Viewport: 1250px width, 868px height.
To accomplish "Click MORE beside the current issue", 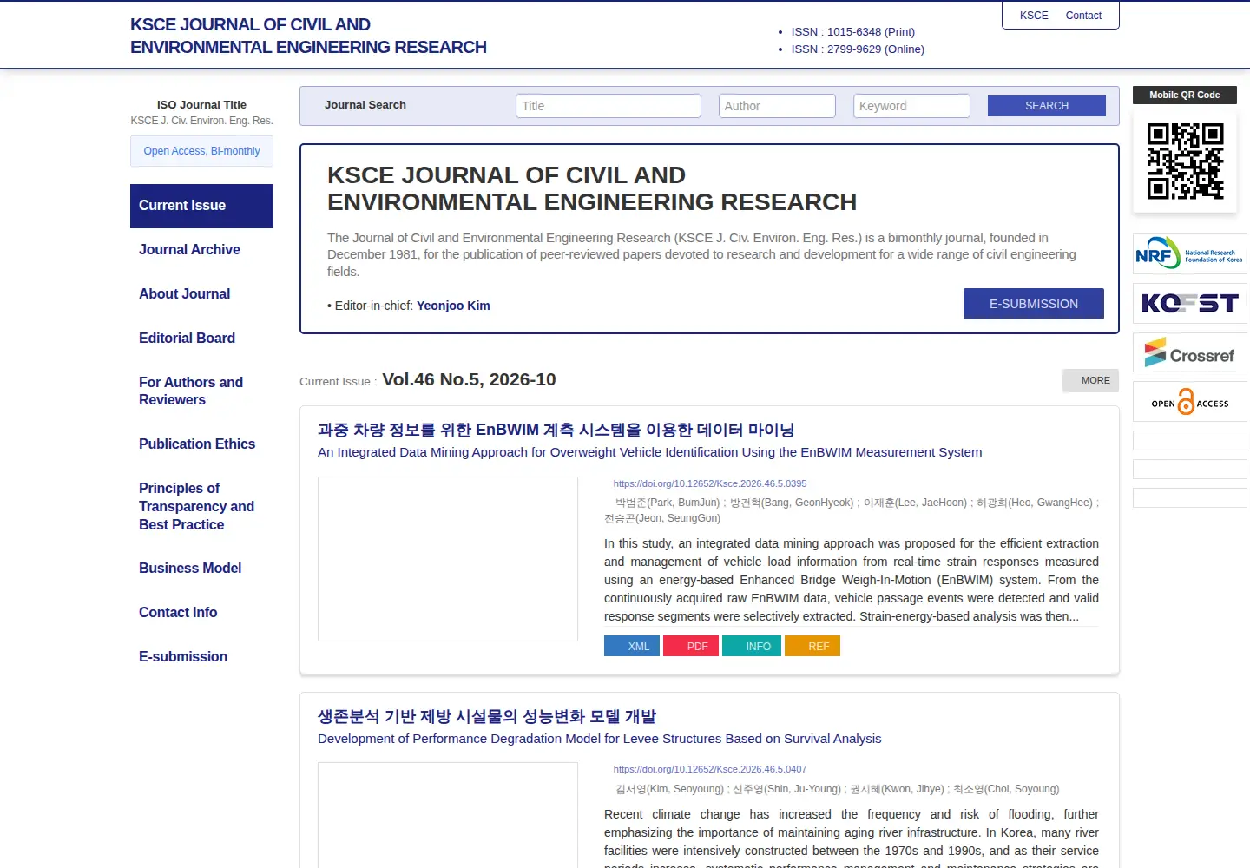I will tap(1091, 380).
